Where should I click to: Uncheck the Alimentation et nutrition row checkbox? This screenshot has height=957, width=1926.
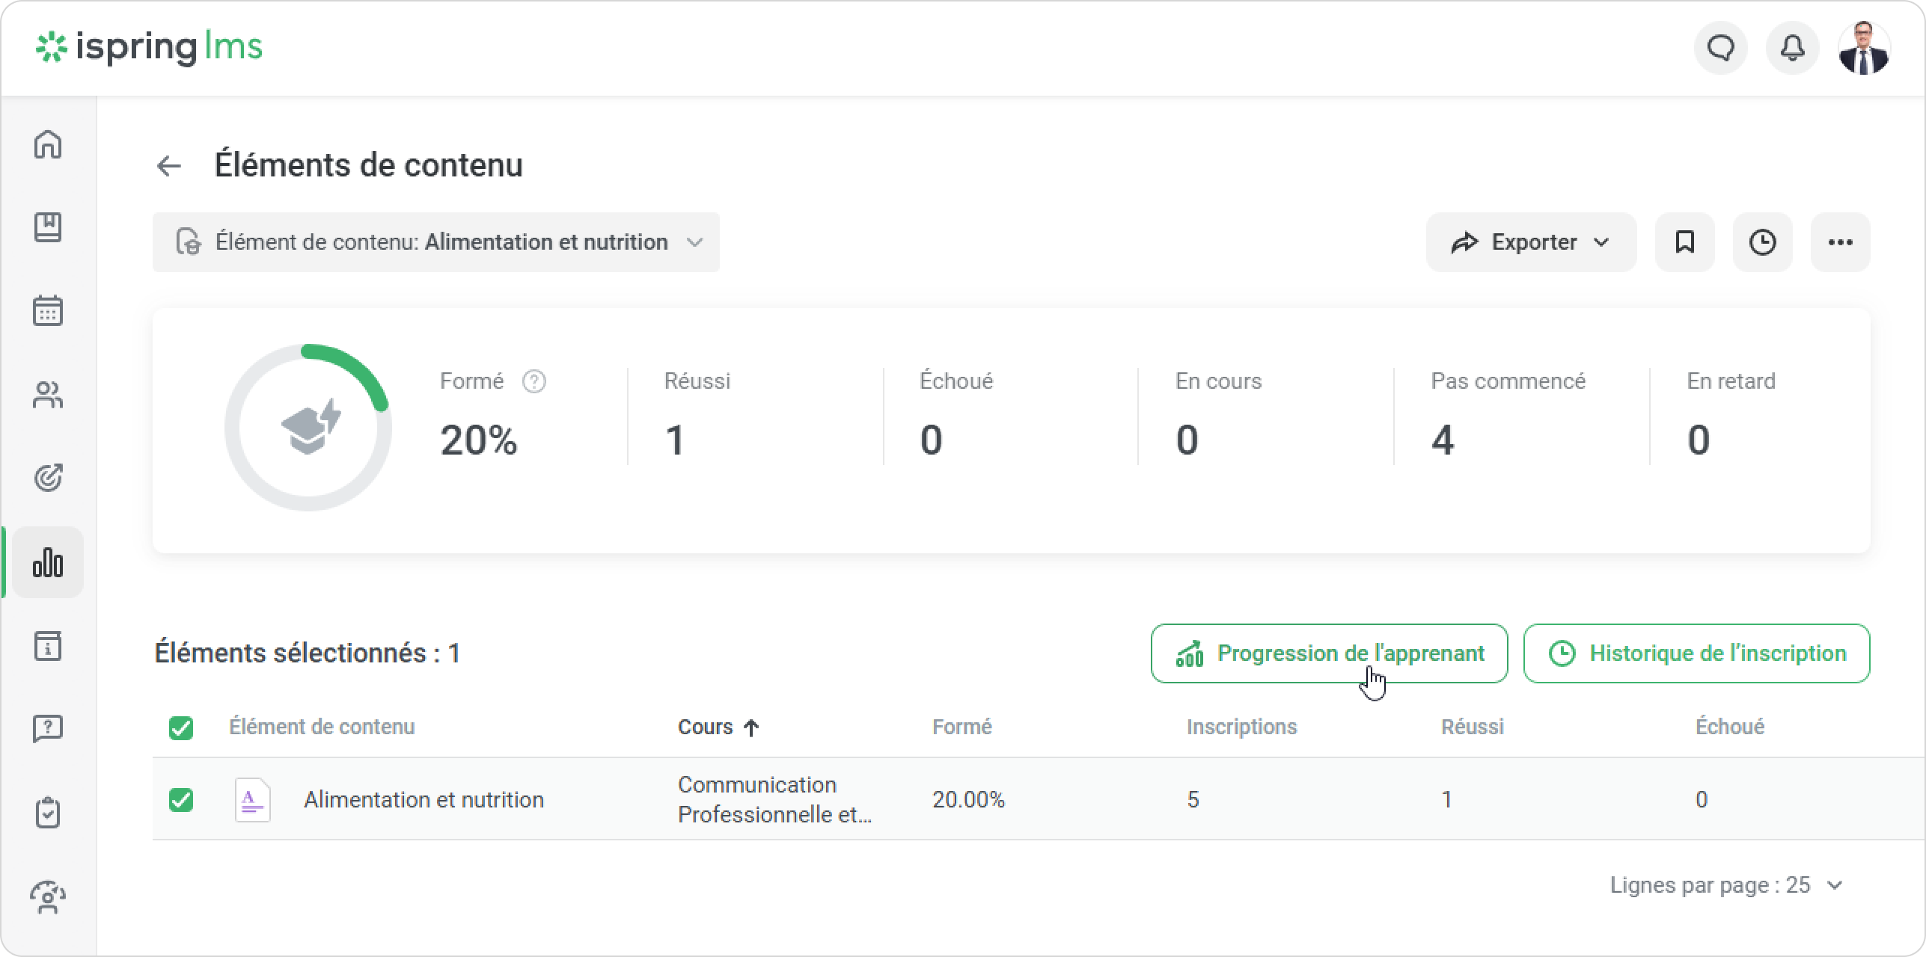pyautogui.click(x=181, y=799)
